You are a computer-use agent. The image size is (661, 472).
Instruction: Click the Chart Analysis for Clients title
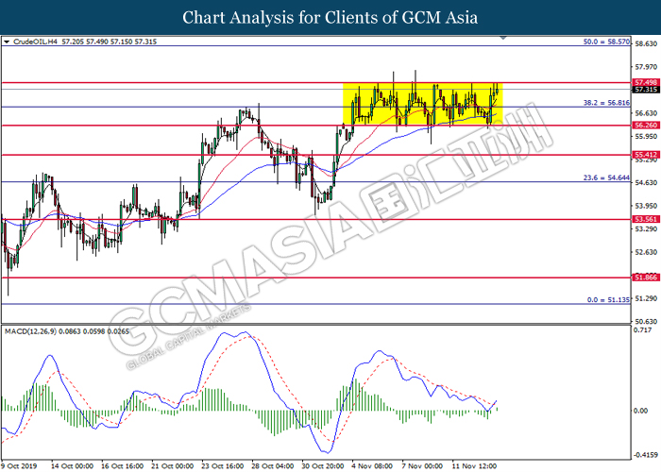click(330, 18)
